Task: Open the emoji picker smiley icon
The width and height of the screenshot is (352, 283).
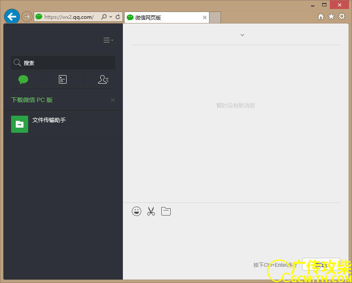Action: (137, 211)
